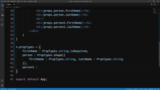Click line number 45 in gutter
Screen dimensions: 160x90
point(12,79)
